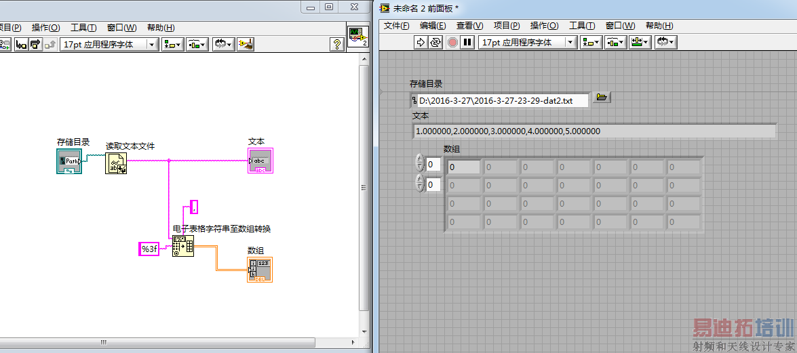Select 文本 string indicator terminal
Screen dimensions: 797x353
tap(260, 161)
